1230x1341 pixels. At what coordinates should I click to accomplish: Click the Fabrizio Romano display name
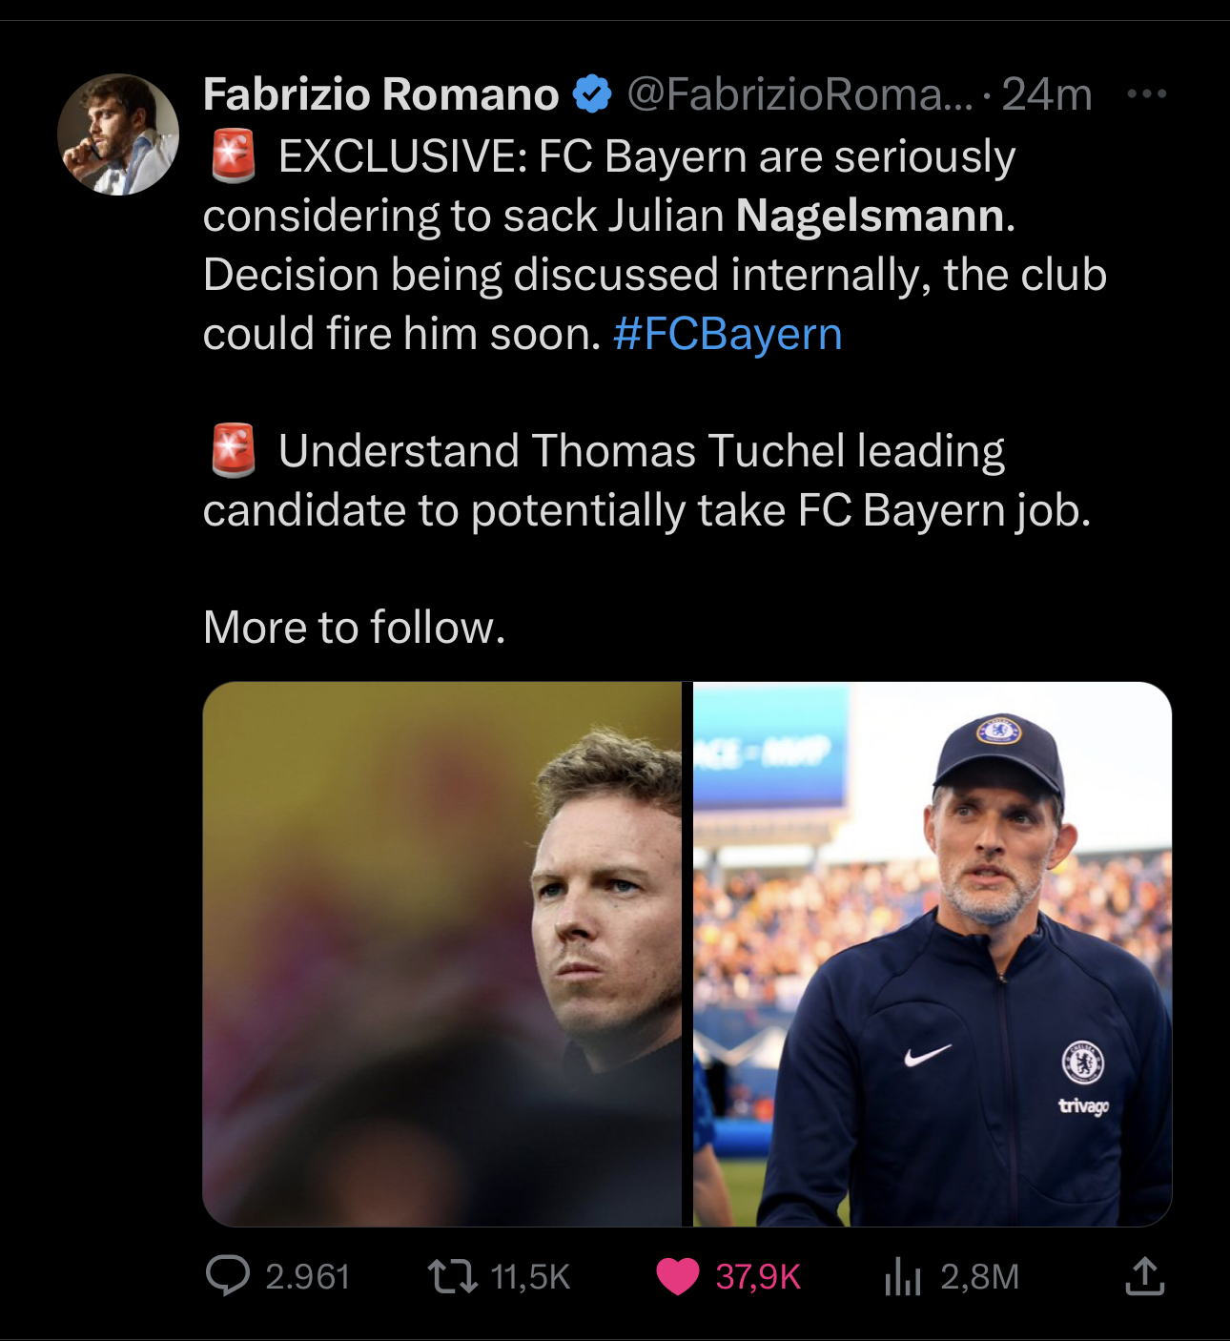pos(380,94)
